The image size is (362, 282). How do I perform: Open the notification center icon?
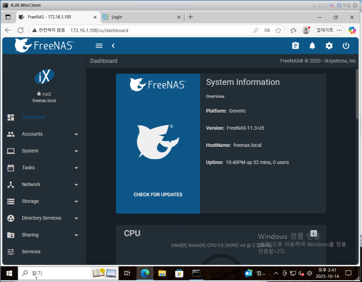348,273
